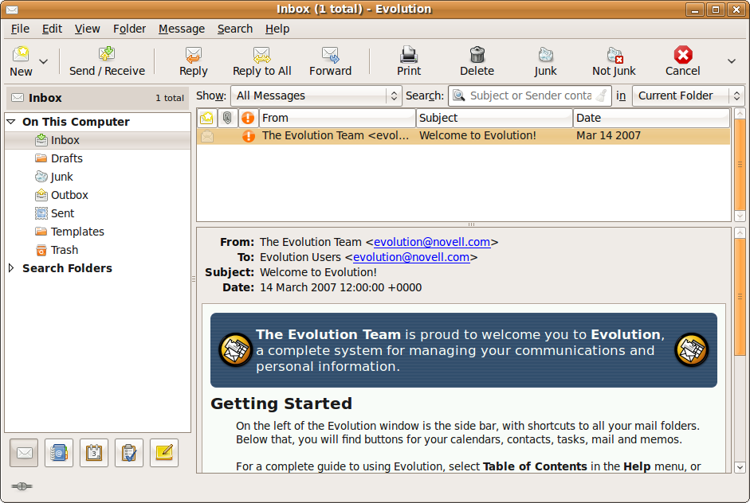The height and width of the screenshot is (503, 750).
Task: Select the Drafts folder in sidebar
Action: coord(66,158)
